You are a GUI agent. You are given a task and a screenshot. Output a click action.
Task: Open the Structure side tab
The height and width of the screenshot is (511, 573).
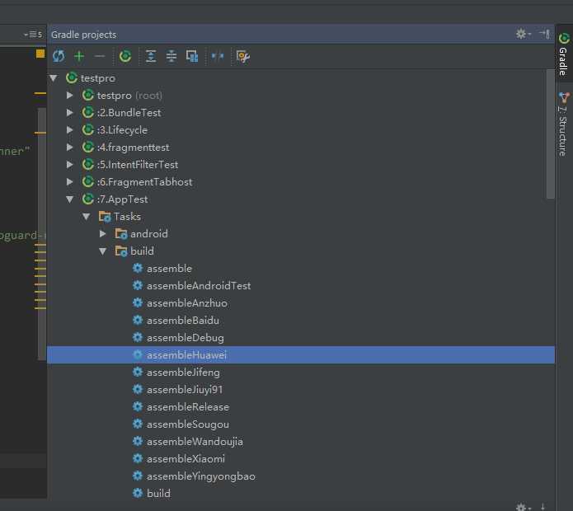(564, 124)
